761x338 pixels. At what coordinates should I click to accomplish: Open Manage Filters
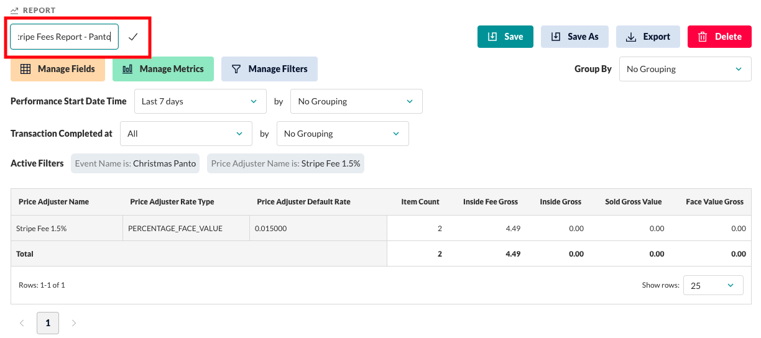point(269,69)
